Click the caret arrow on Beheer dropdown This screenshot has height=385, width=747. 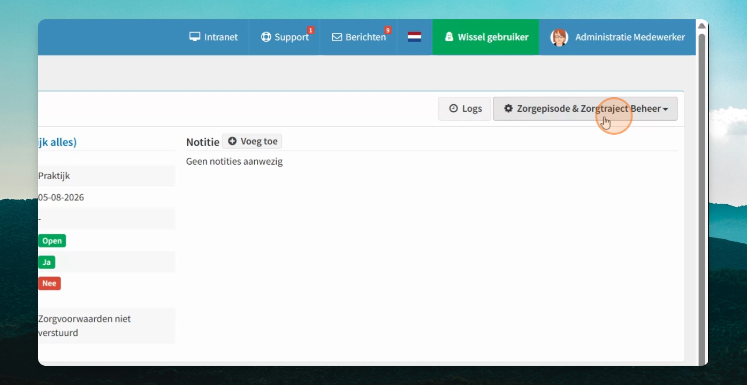665,109
